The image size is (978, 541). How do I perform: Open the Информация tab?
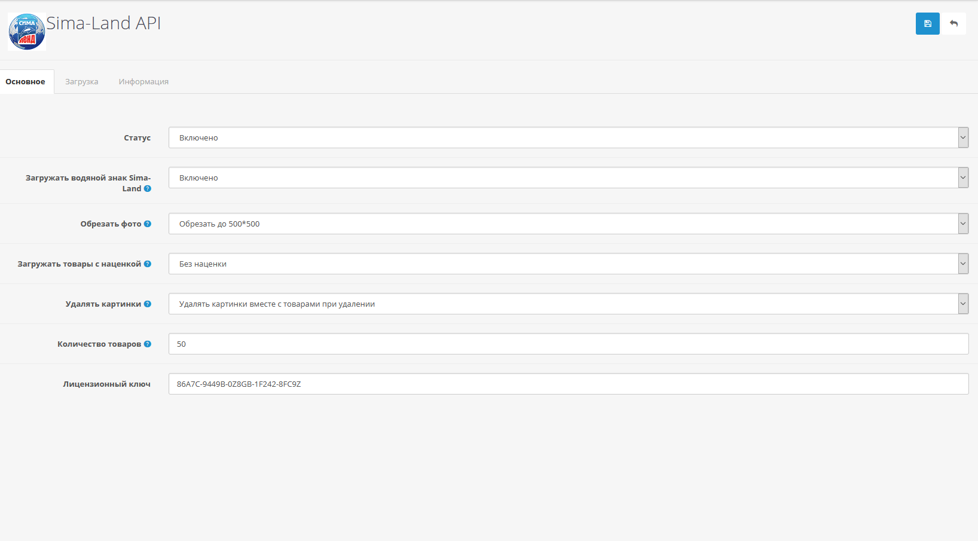143,82
